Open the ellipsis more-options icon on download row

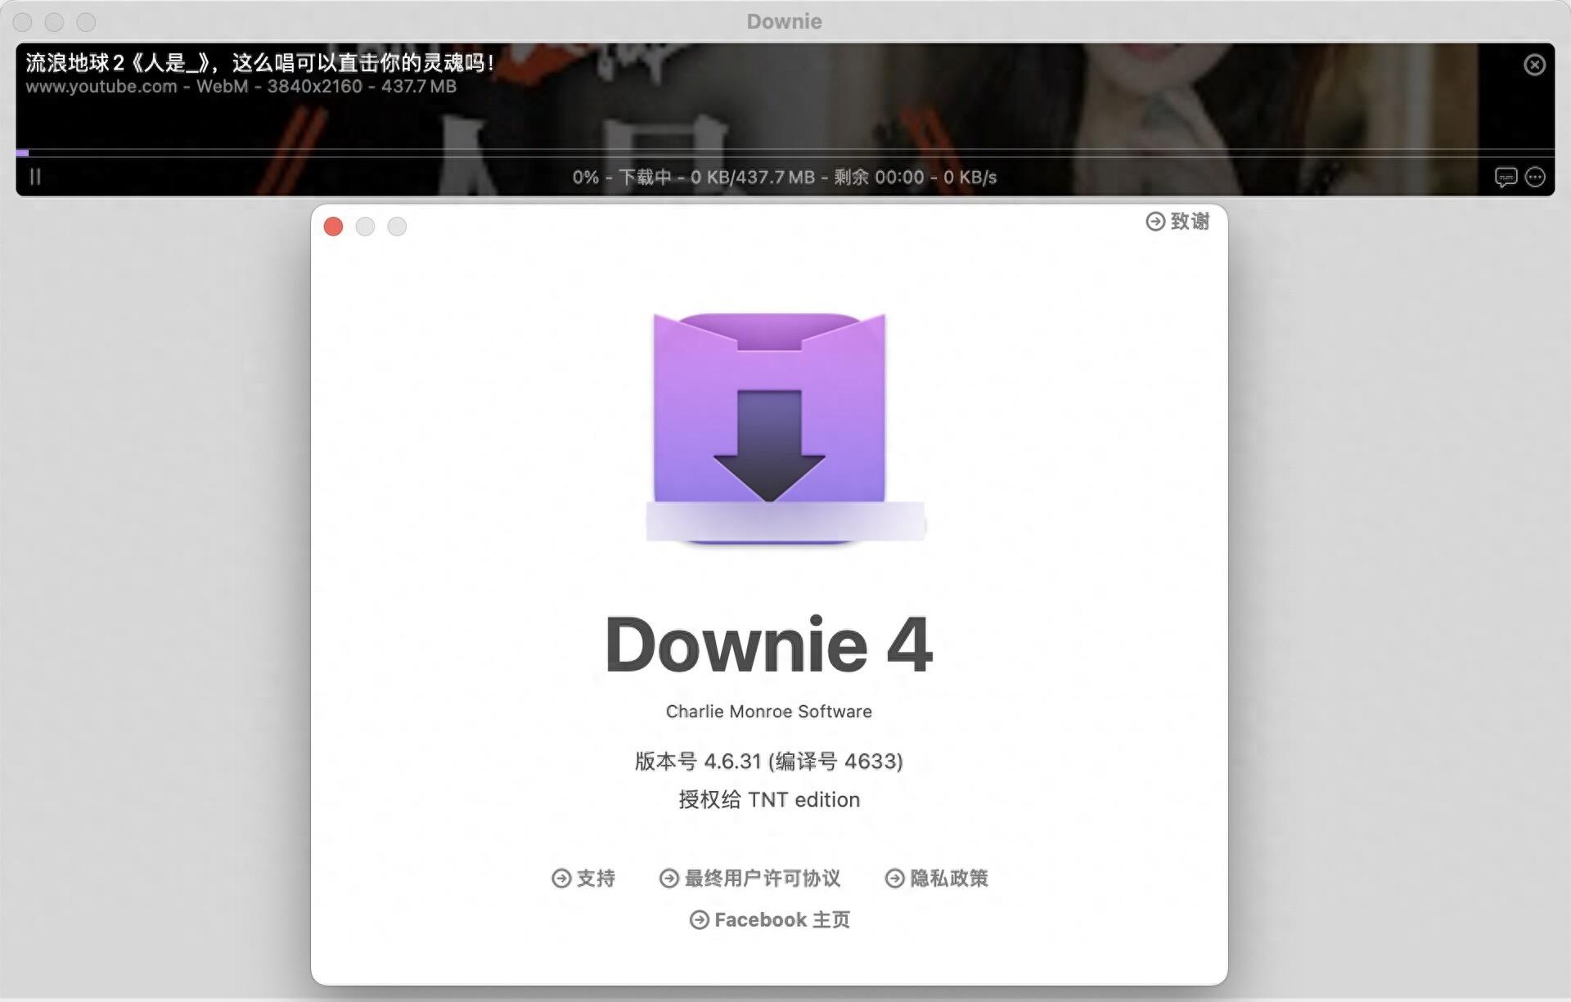coord(1535,177)
